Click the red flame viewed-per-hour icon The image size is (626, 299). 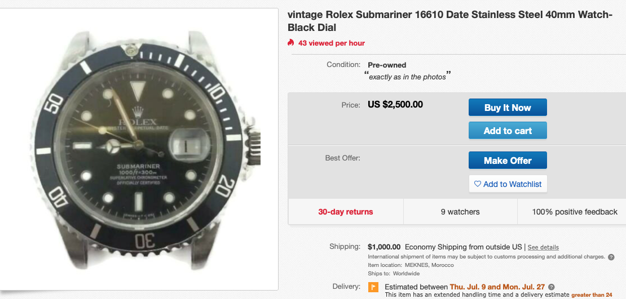291,43
